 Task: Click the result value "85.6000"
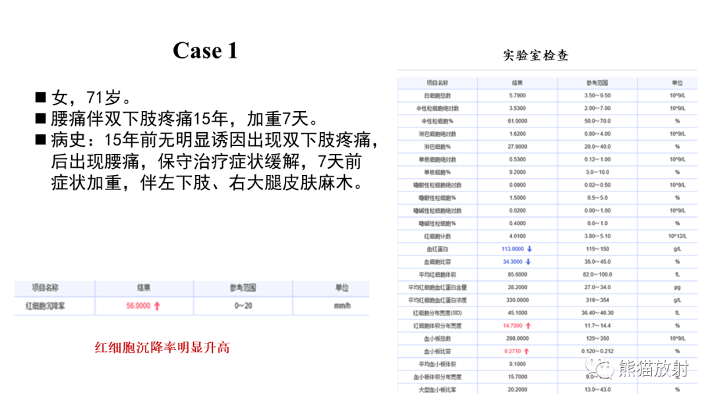[518, 274]
